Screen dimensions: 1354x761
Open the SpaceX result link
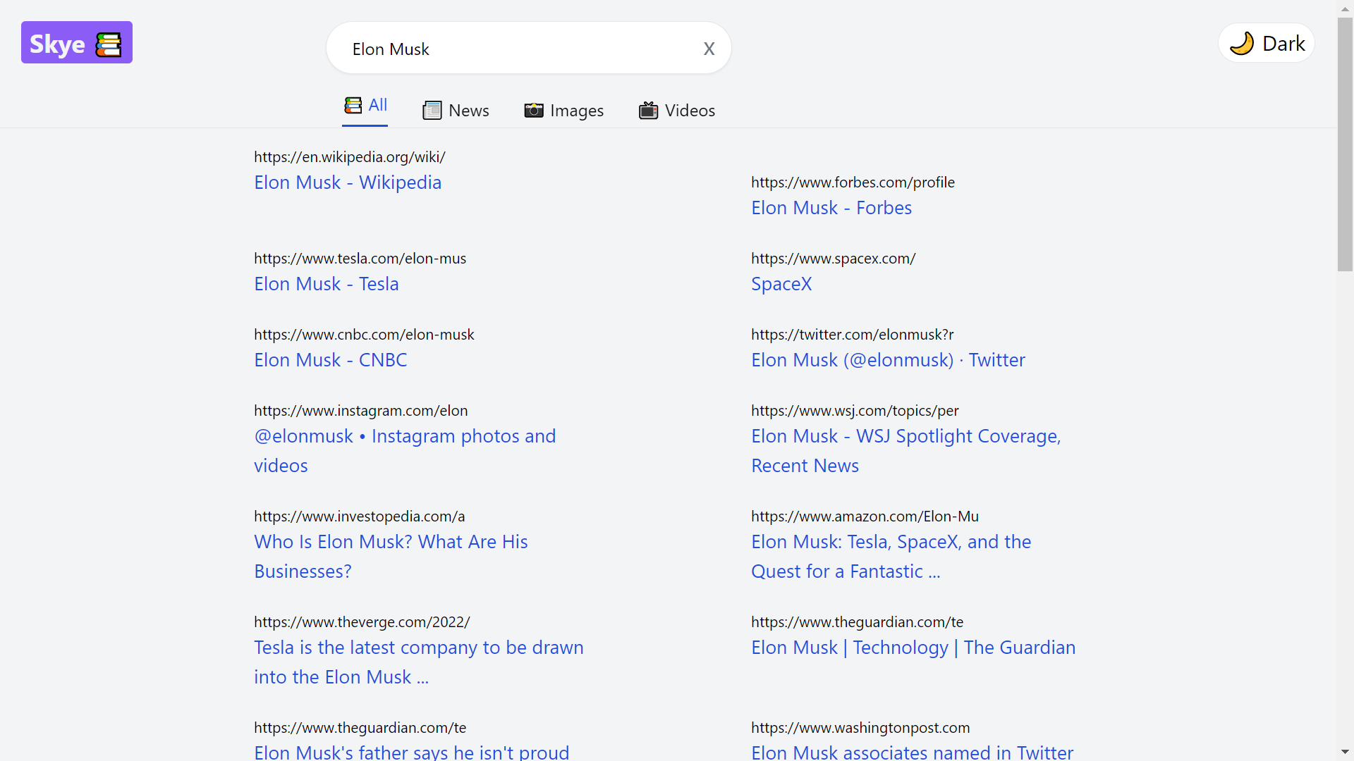[x=781, y=284]
